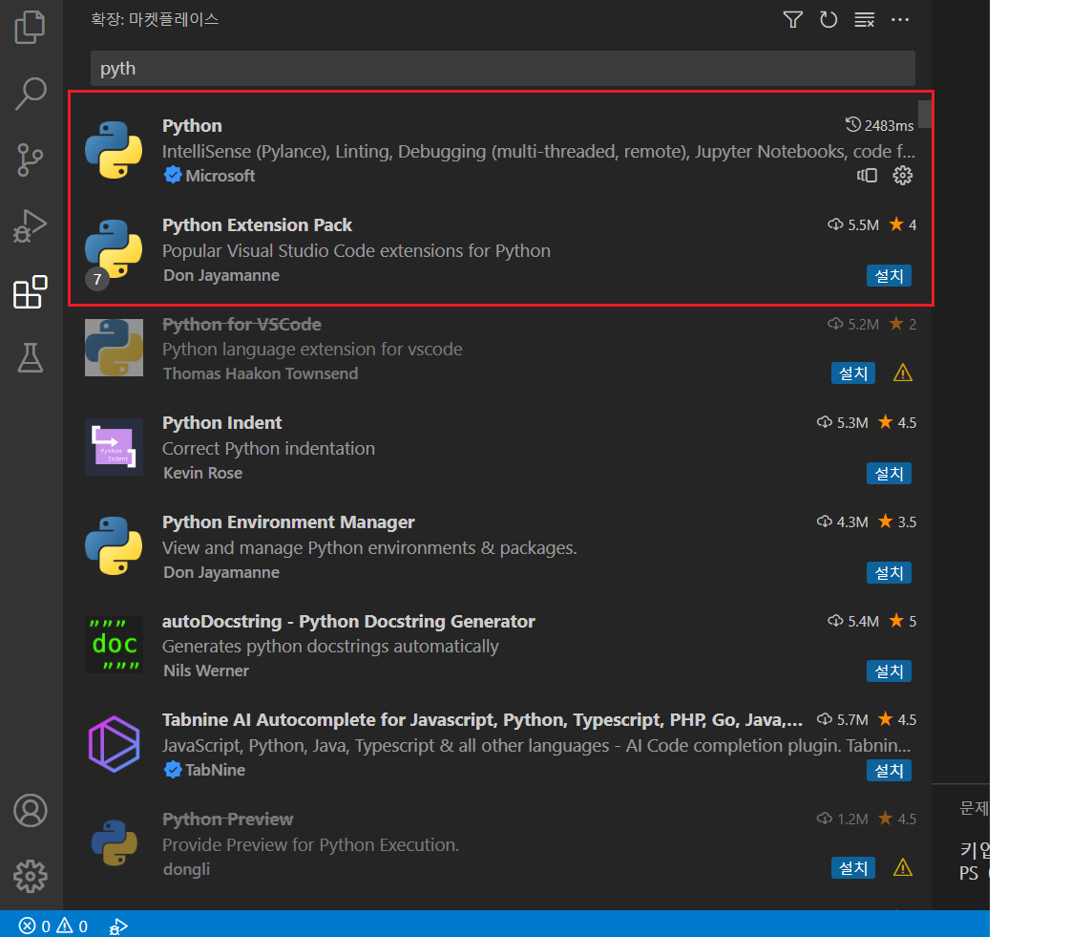Image resolution: width=1070 pixels, height=937 pixels.
Task: Click the Tabnine hexagon logo
Action: (114, 744)
